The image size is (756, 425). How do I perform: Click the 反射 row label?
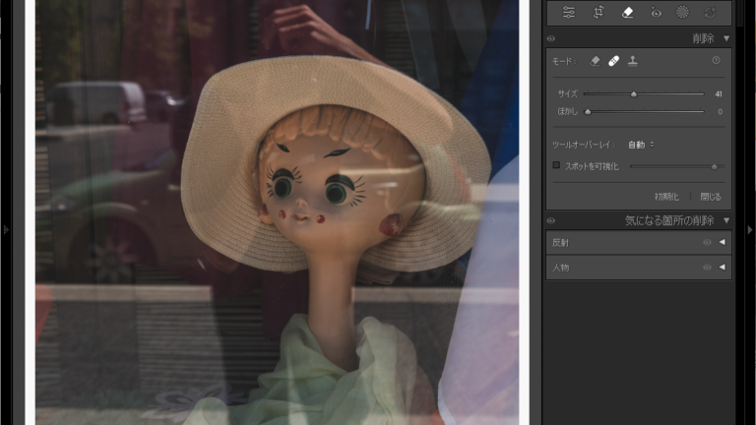coord(561,242)
